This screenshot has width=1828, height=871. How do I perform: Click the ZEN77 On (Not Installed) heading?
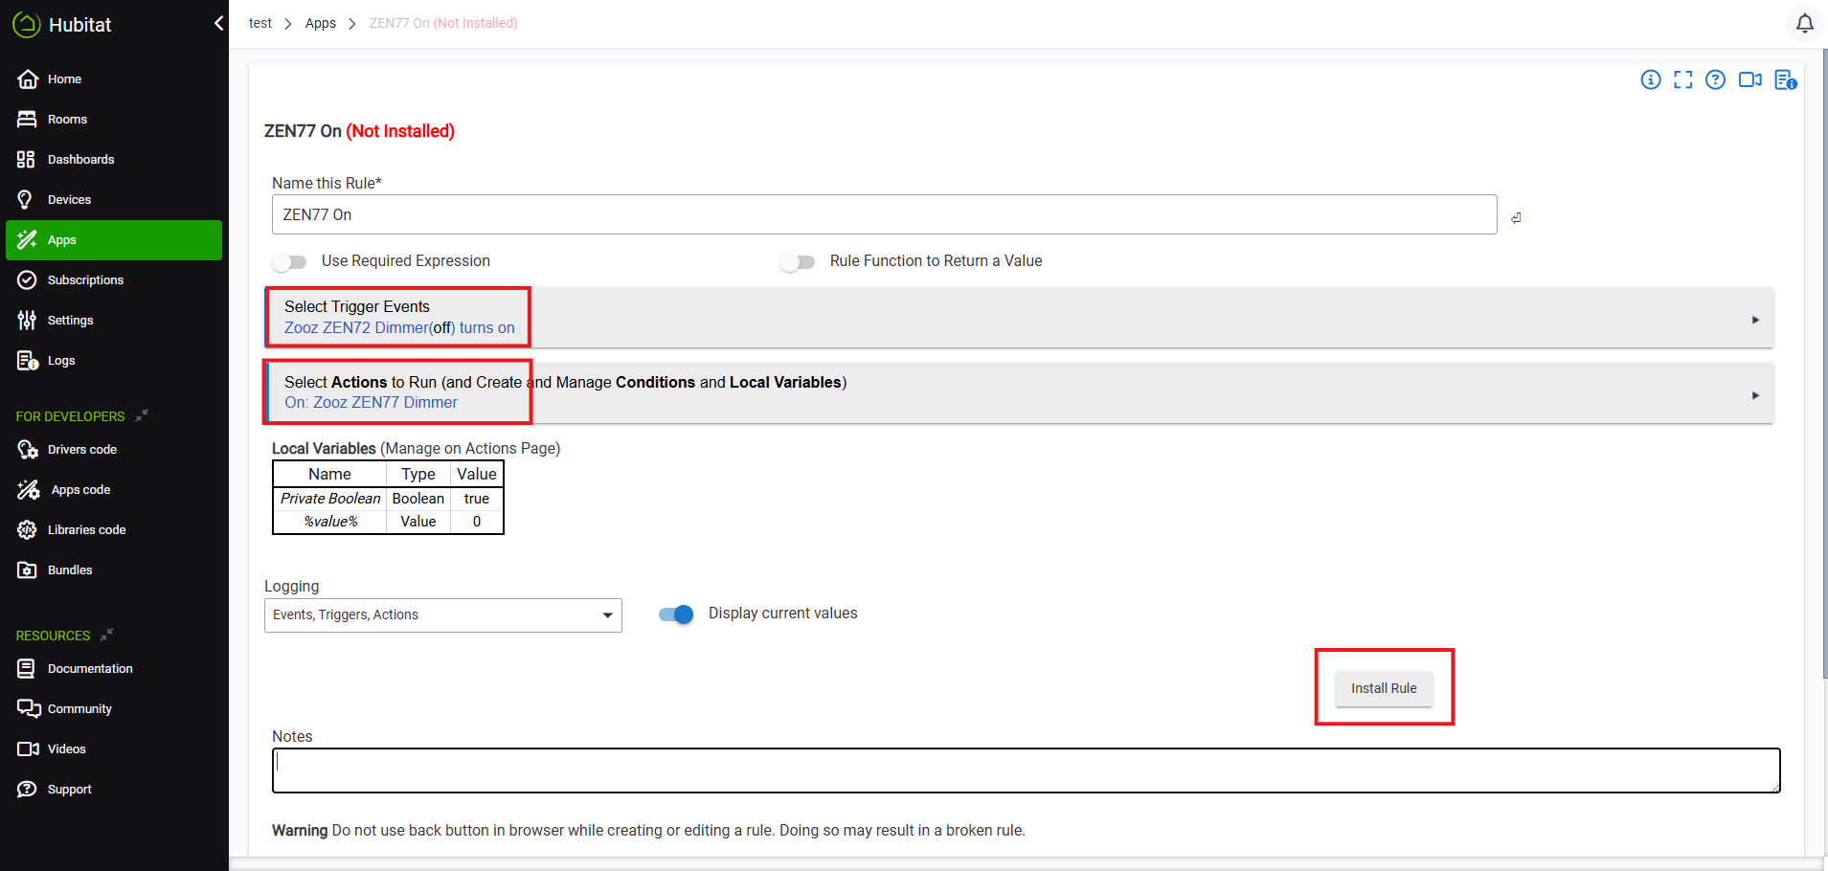[x=359, y=131]
